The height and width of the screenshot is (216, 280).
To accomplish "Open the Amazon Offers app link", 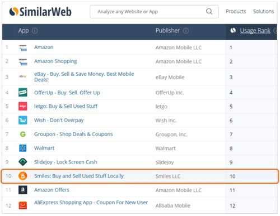I will coord(52,190).
